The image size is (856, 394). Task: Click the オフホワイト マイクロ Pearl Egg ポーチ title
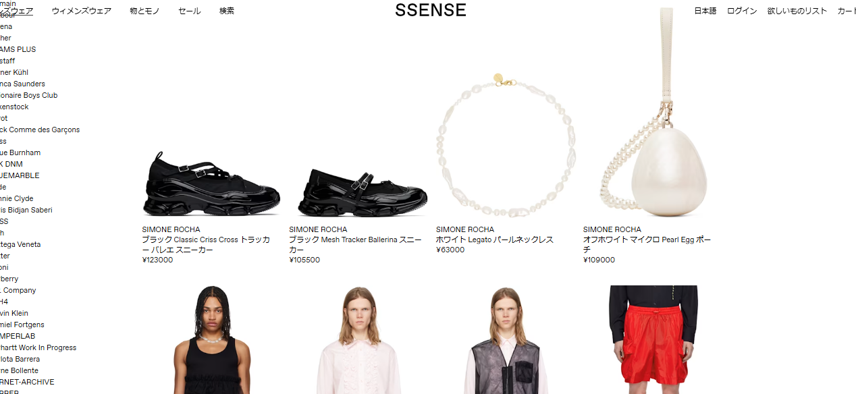(647, 244)
